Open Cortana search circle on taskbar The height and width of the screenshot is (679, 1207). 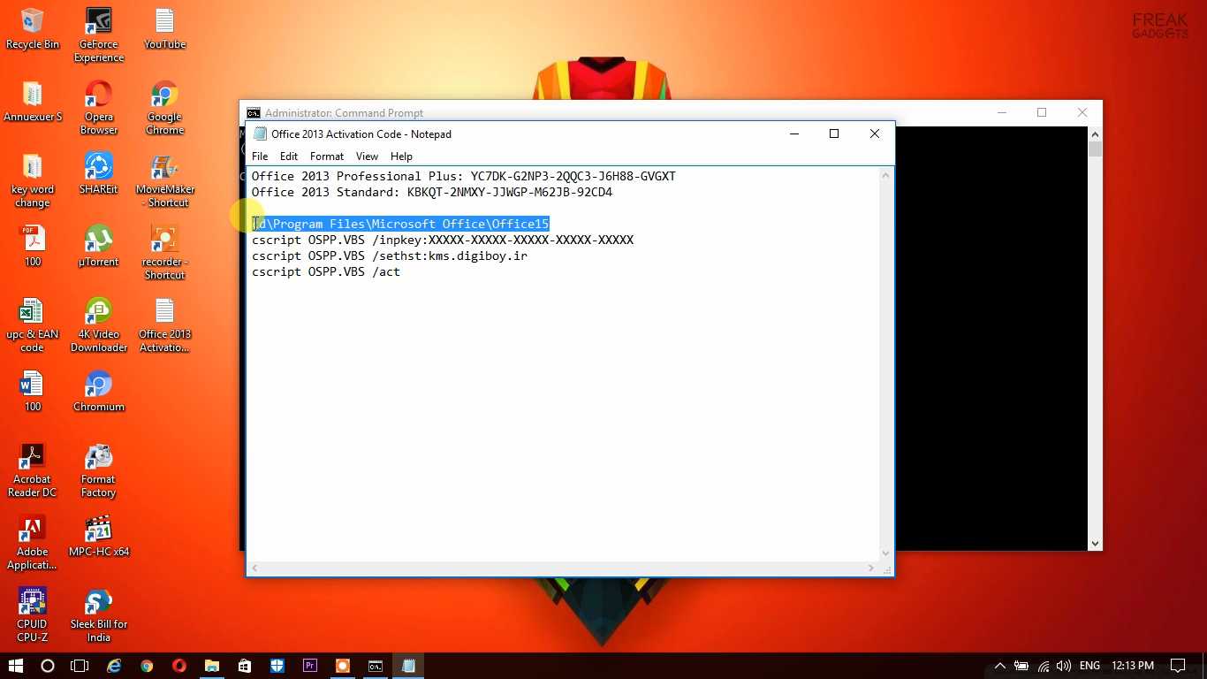click(x=48, y=666)
